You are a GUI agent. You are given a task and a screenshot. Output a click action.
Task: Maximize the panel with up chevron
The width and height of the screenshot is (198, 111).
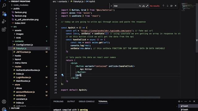tap(190, 101)
